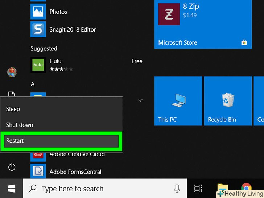264x198 pixels.
Task: Click the microphone icon in search box
Action: (177, 189)
